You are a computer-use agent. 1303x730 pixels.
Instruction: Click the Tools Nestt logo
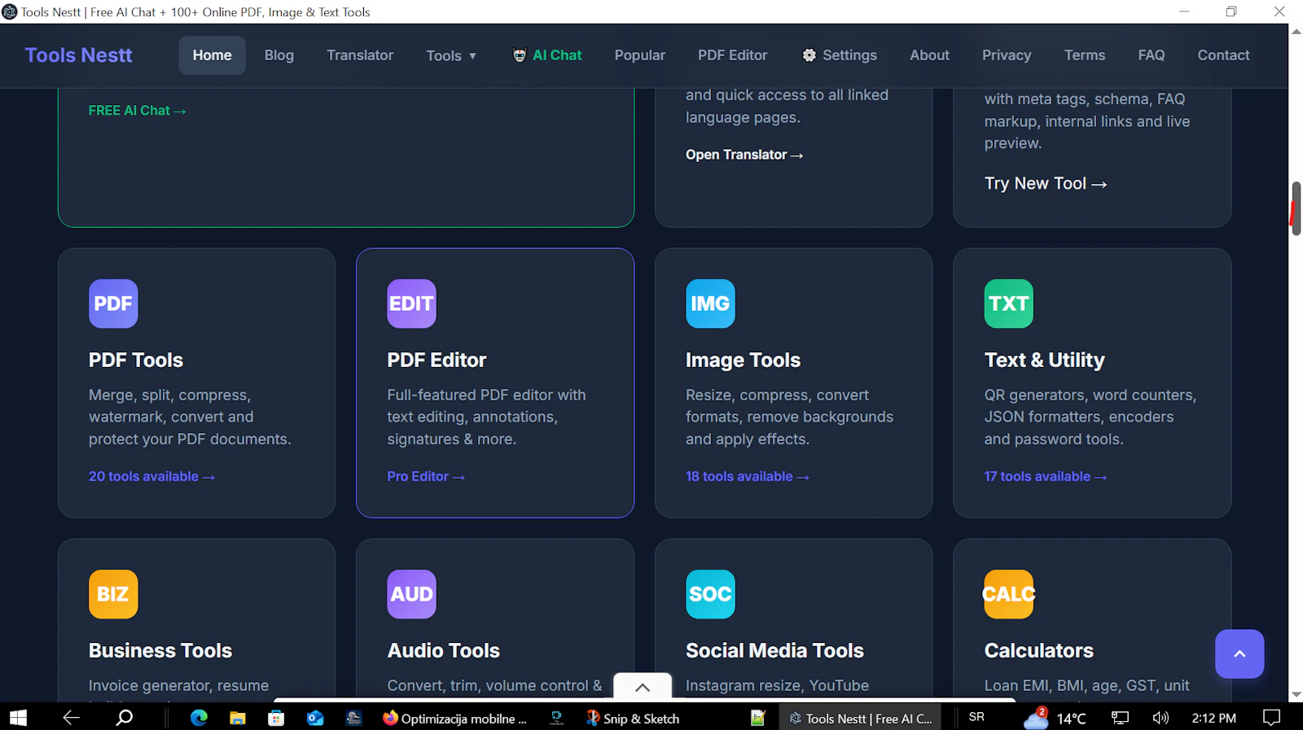click(78, 55)
